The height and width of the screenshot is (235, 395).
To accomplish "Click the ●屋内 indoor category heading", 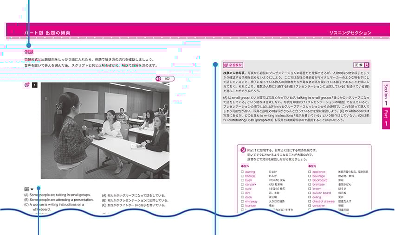I will 312,166.
